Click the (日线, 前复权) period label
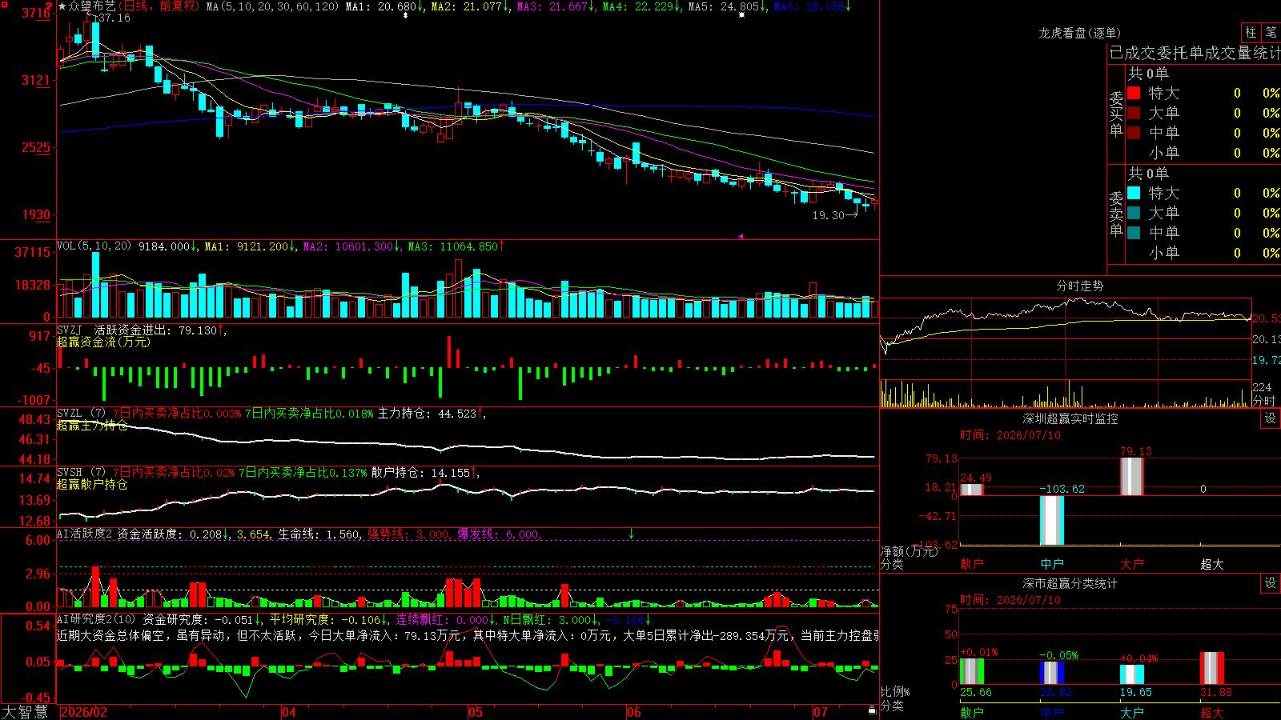The image size is (1281, 720). 159,6
